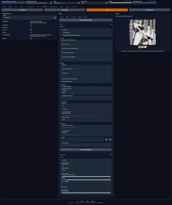Open the Learning Rate Scheduler dropdown

click(x=86, y=88)
